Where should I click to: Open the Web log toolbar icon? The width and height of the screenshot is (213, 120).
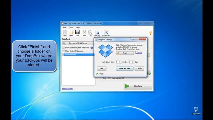click(x=97, y=33)
